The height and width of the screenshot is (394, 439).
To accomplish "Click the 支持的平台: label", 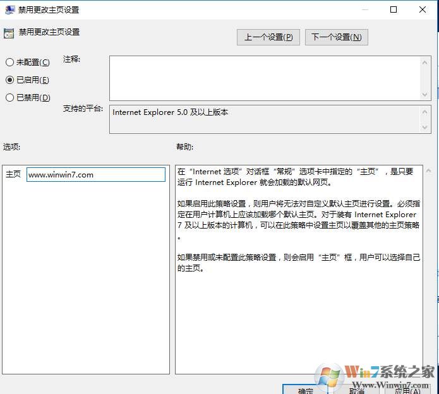I will click(83, 109).
